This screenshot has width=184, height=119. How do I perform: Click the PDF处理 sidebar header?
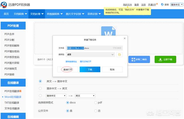coord(13,26)
